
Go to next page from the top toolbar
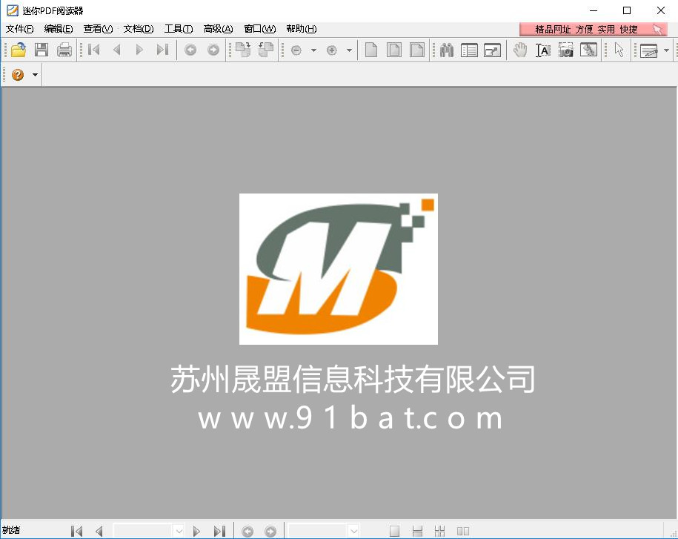pos(139,50)
